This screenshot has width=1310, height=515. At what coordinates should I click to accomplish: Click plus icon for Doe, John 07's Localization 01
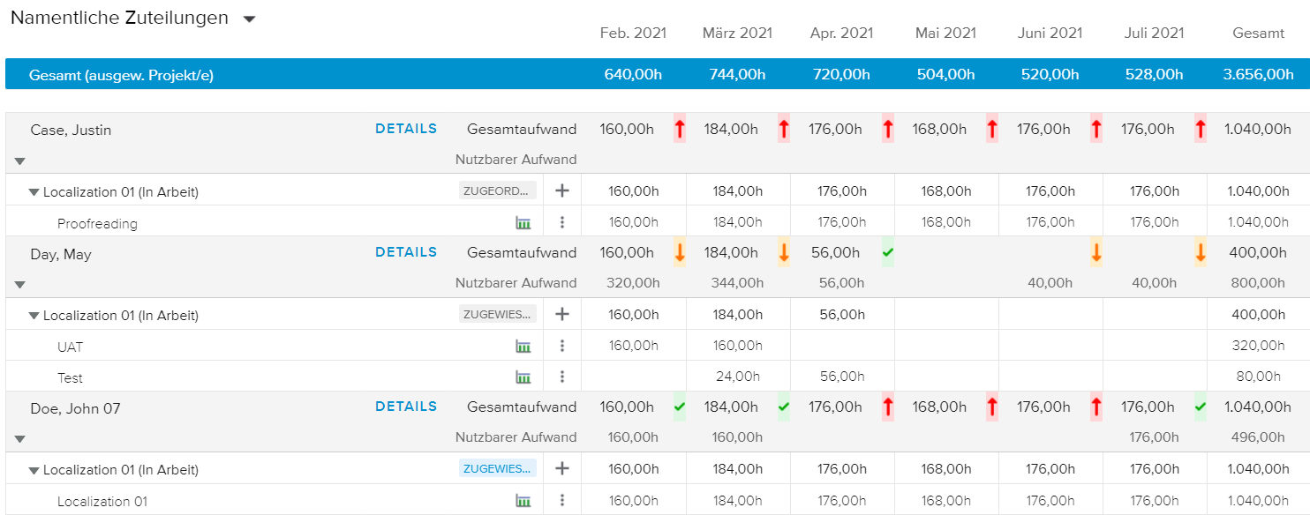coord(562,468)
